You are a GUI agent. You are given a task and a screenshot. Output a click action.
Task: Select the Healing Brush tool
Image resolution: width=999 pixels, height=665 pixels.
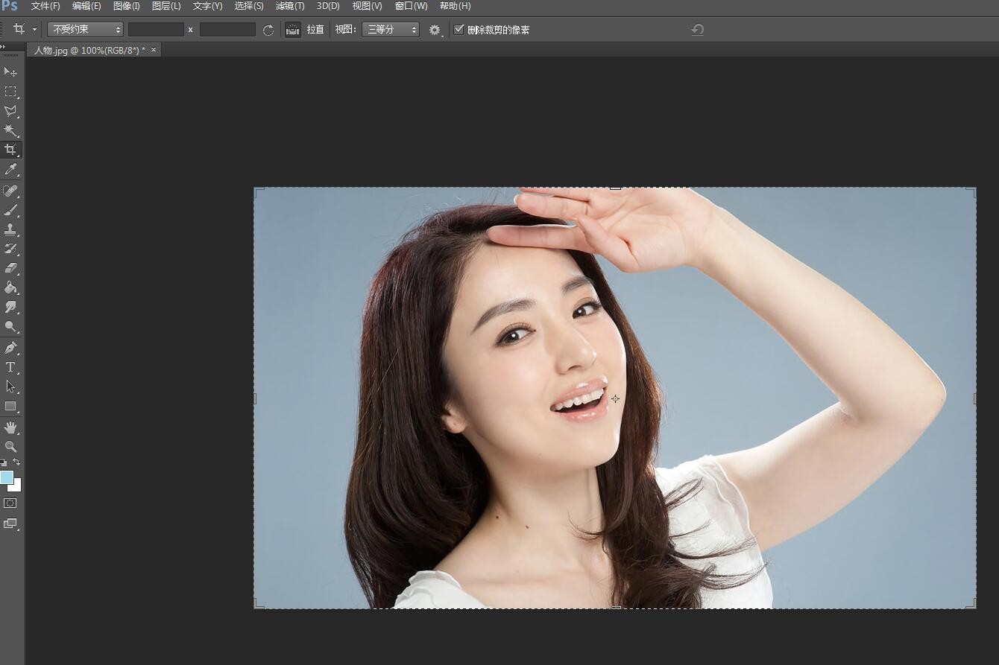10,191
